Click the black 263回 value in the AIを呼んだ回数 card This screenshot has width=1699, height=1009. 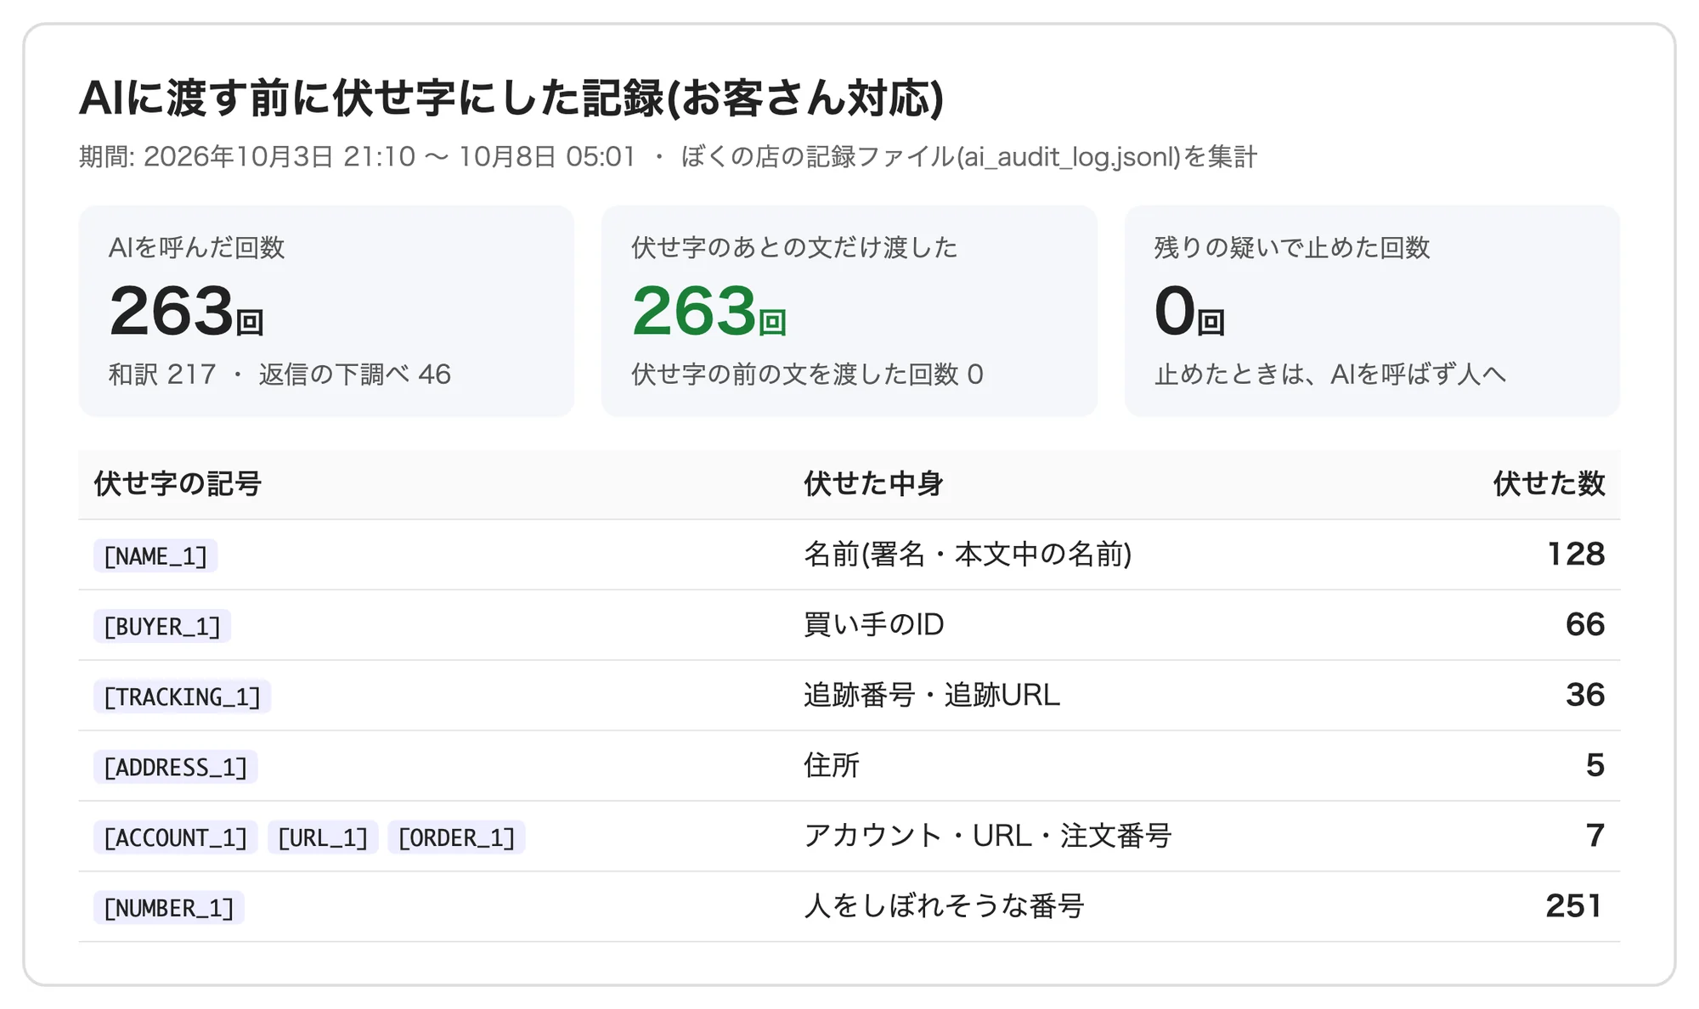[x=186, y=311]
